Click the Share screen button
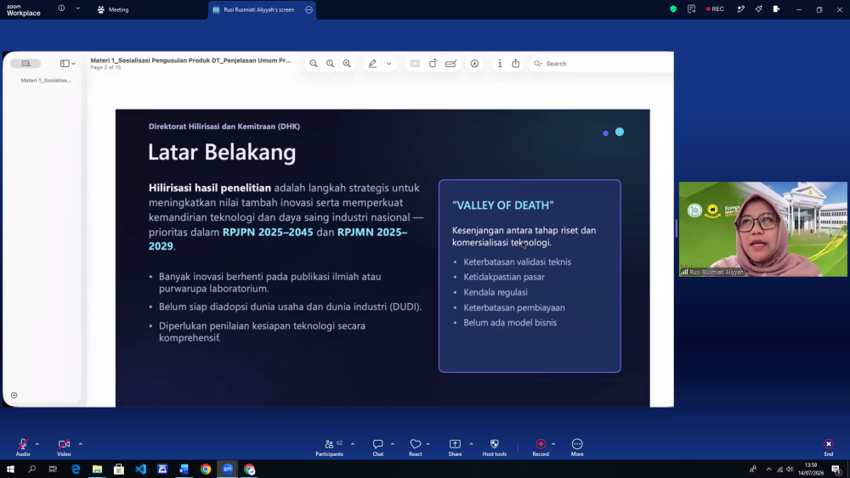Viewport: 850px width, 478px height. [x=455, y=447]
